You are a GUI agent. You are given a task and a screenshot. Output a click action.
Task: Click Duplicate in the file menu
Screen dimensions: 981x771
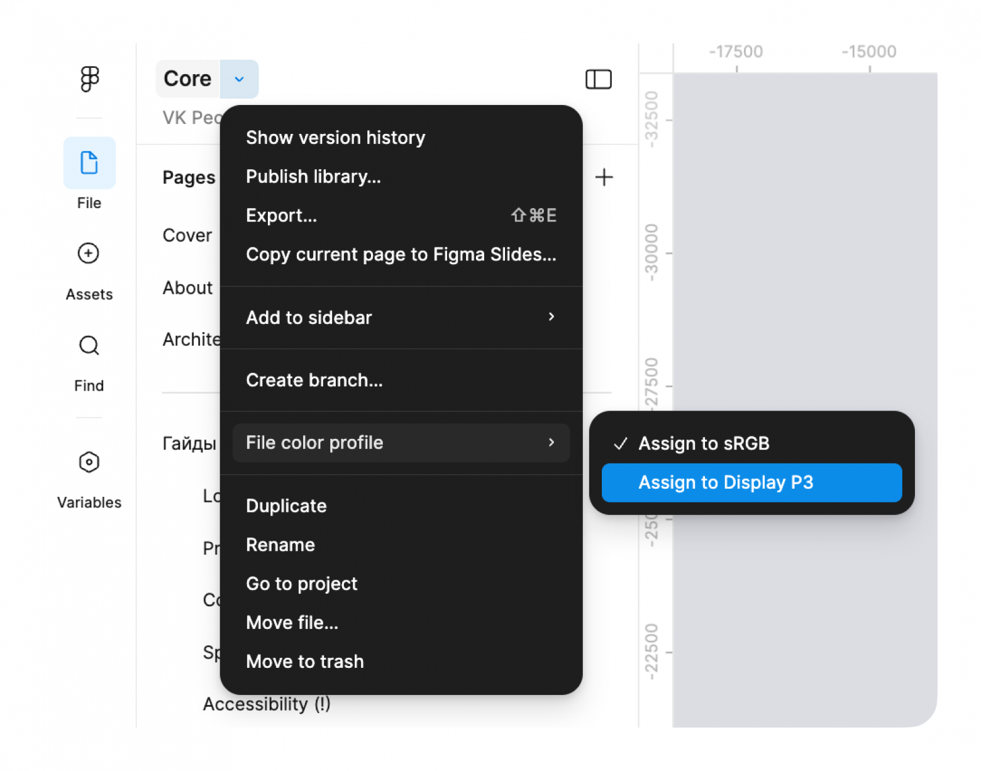(286, 506)
